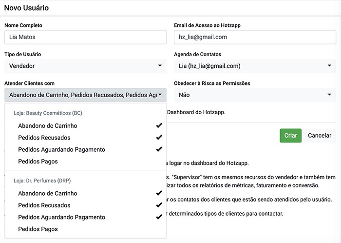Collapse the Atender Clientes com dropdown
The height and width of the screenshot is (243, 341).
[85, 95]
